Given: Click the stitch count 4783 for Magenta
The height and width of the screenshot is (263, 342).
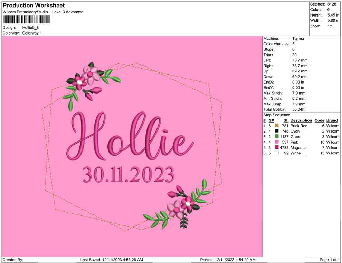Looking at the screenshot, I should tap(284, 147).
